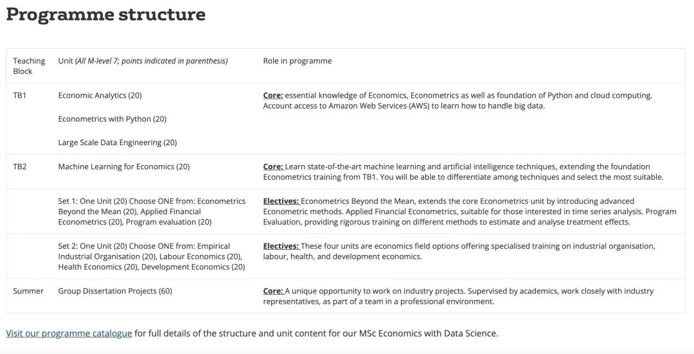Click the Summer 'Core:' industry projects description
The image size is (694, 354).
[458, 296]
